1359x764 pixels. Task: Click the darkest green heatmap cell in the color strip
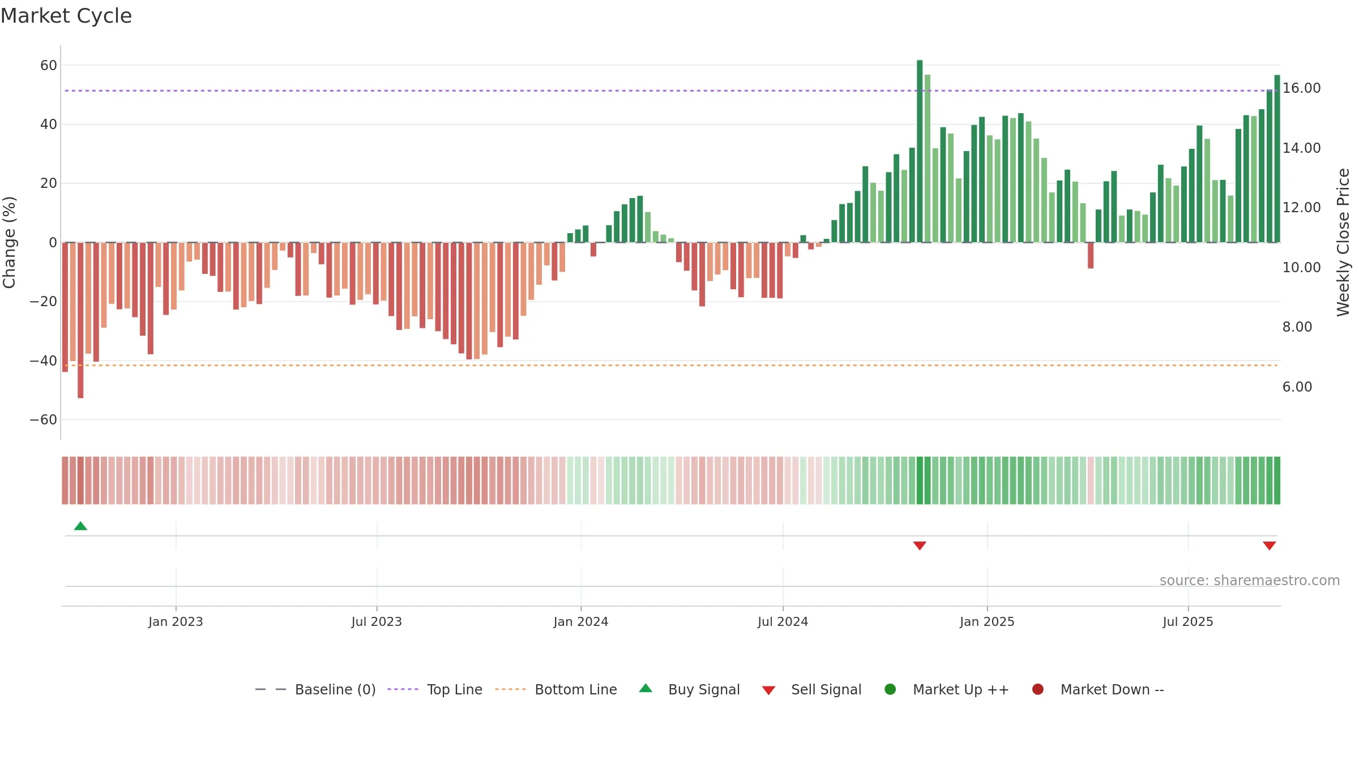point(920,480)
